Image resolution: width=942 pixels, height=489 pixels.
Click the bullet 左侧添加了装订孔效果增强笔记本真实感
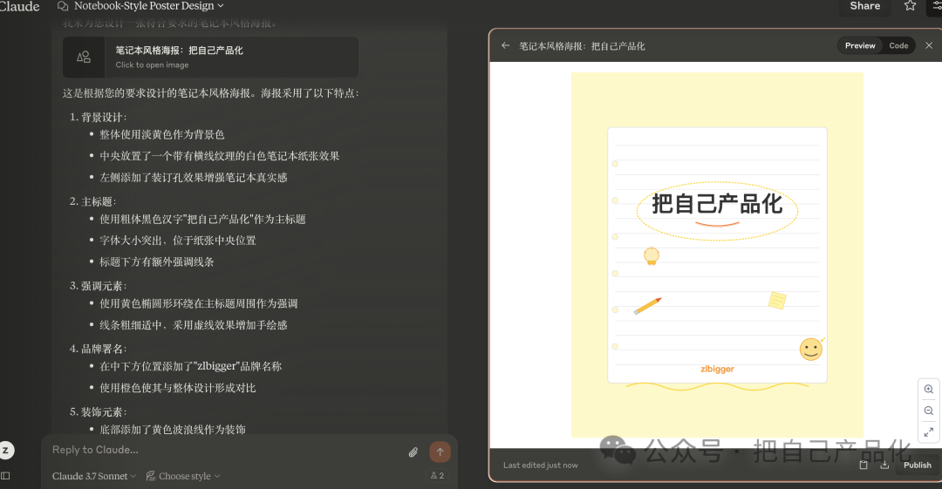click(x=194, y=177)
